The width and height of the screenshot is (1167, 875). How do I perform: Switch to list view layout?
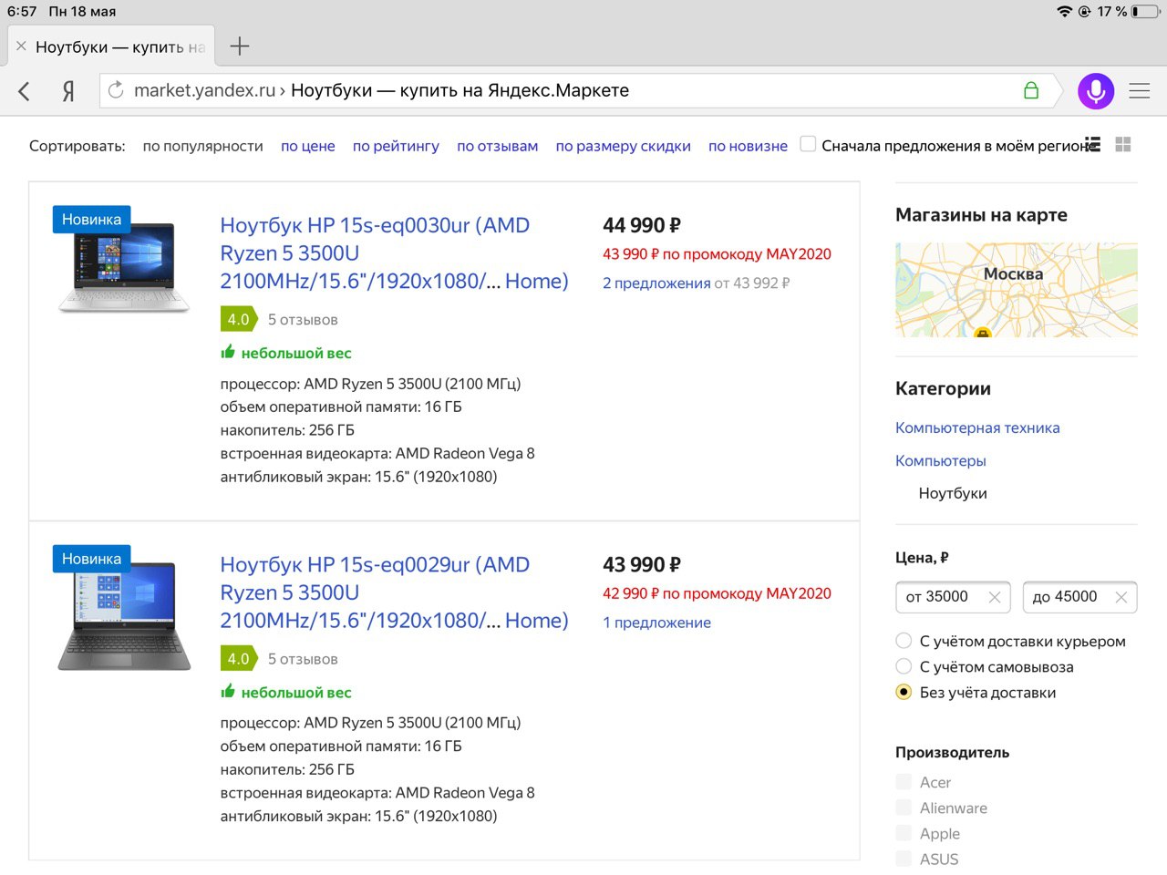pyautogui.click(x=1093, y=144)
